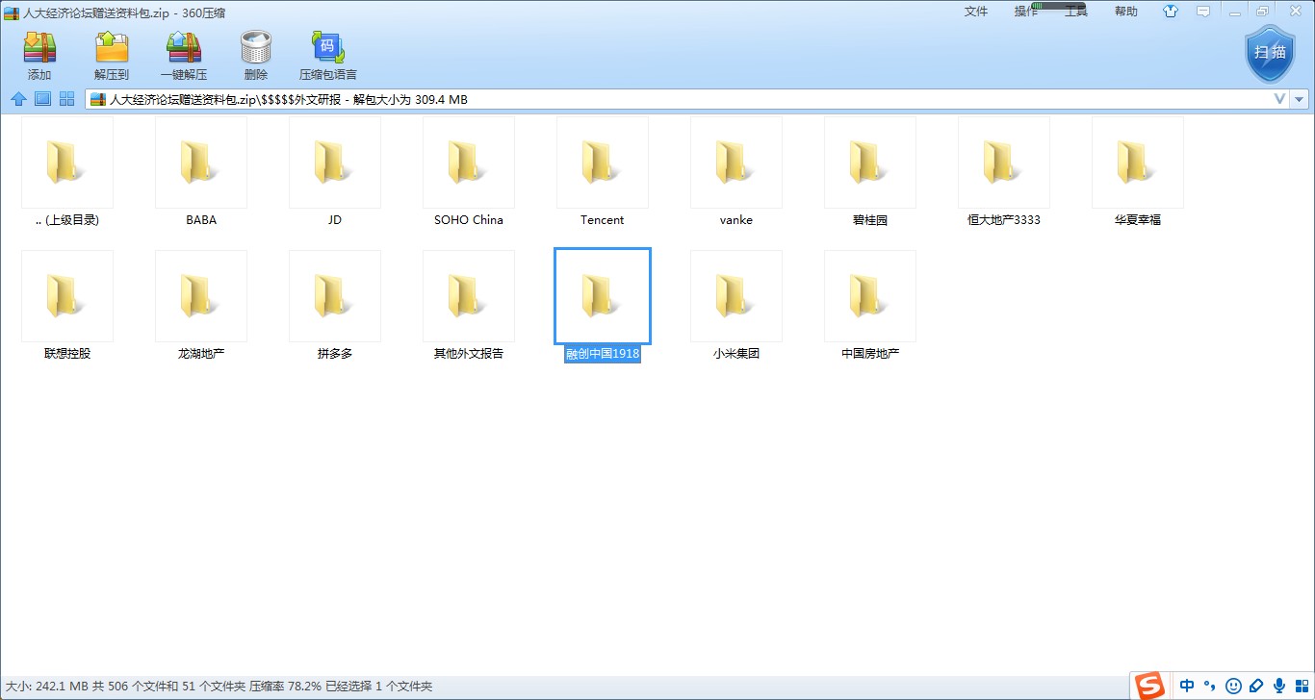Select the highlighted 融创中国1918 folder
Viewport: 1315px width, 700px height.
[602, 307]
